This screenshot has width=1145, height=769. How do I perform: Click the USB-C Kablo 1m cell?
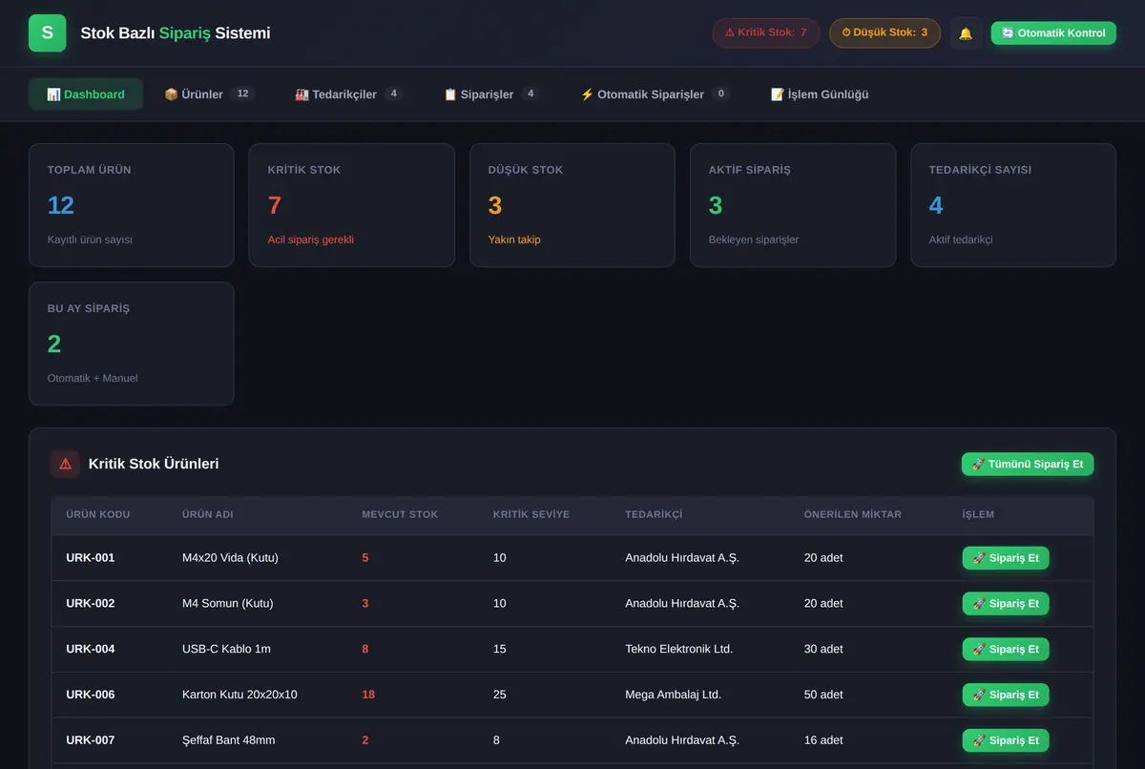tap(226, 650)
